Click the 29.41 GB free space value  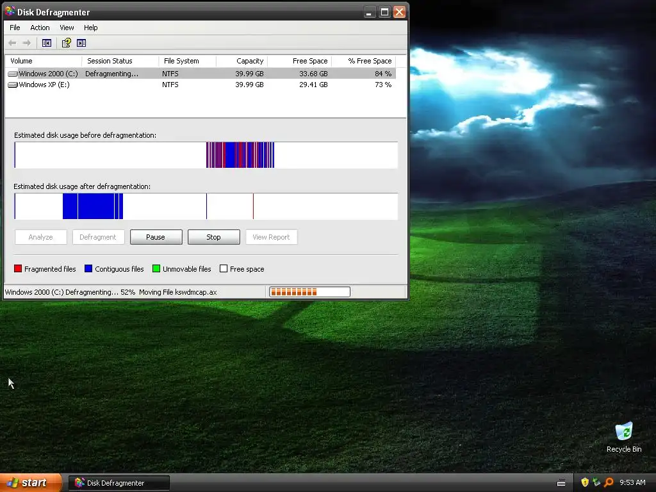313,85
